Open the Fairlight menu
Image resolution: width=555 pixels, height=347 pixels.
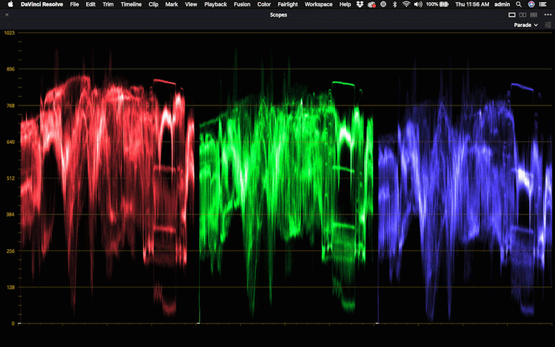point(287,4)
